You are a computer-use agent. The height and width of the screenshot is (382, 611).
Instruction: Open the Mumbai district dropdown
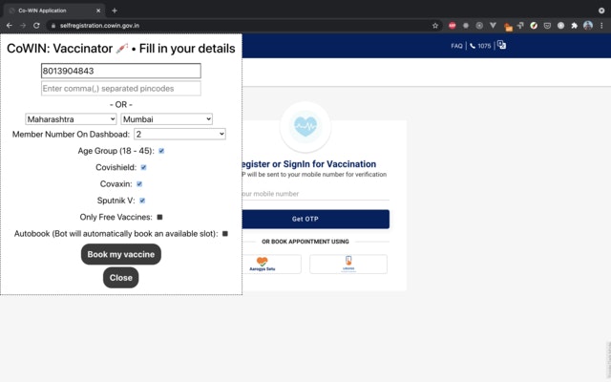click(166, 118)
